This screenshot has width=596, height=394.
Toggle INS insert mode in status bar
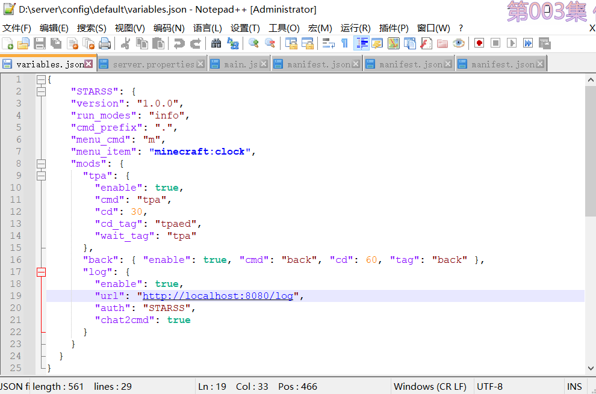click(574, 387)
